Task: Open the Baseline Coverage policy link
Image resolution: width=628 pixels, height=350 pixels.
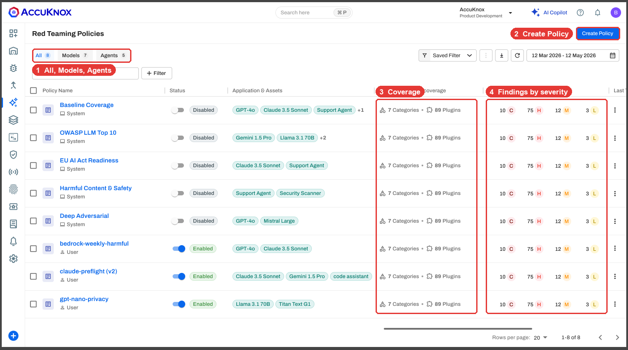Action: coord(87,105)
